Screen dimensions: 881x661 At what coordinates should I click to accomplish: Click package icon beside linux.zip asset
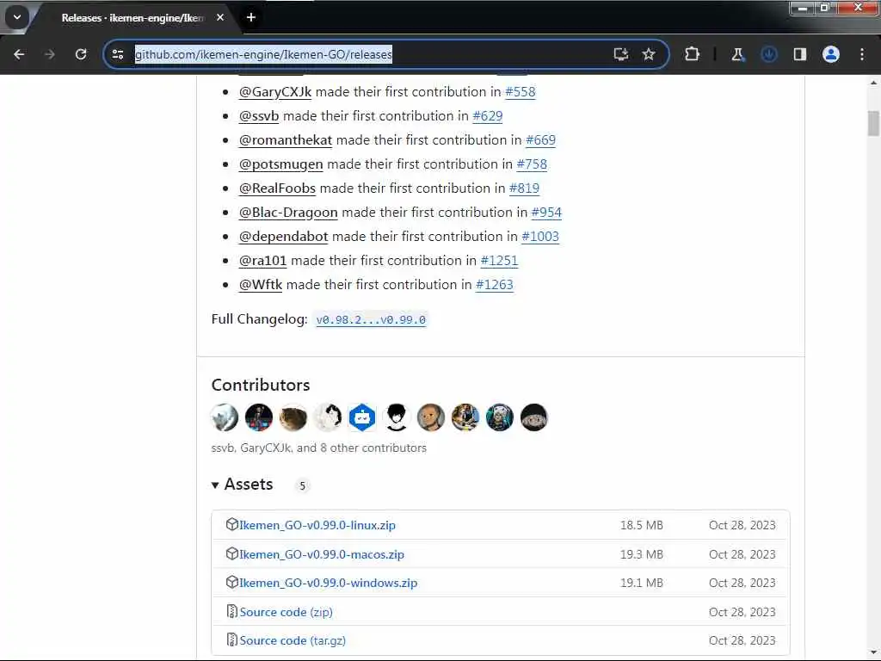pos(232,524)
